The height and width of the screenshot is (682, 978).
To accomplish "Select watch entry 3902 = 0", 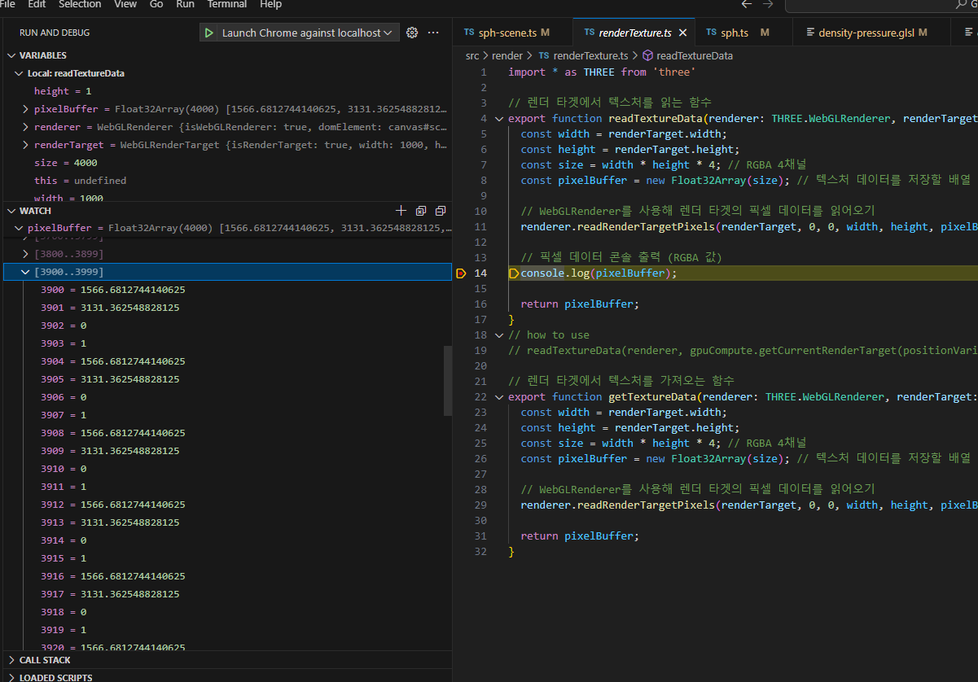I will point(226,326).
